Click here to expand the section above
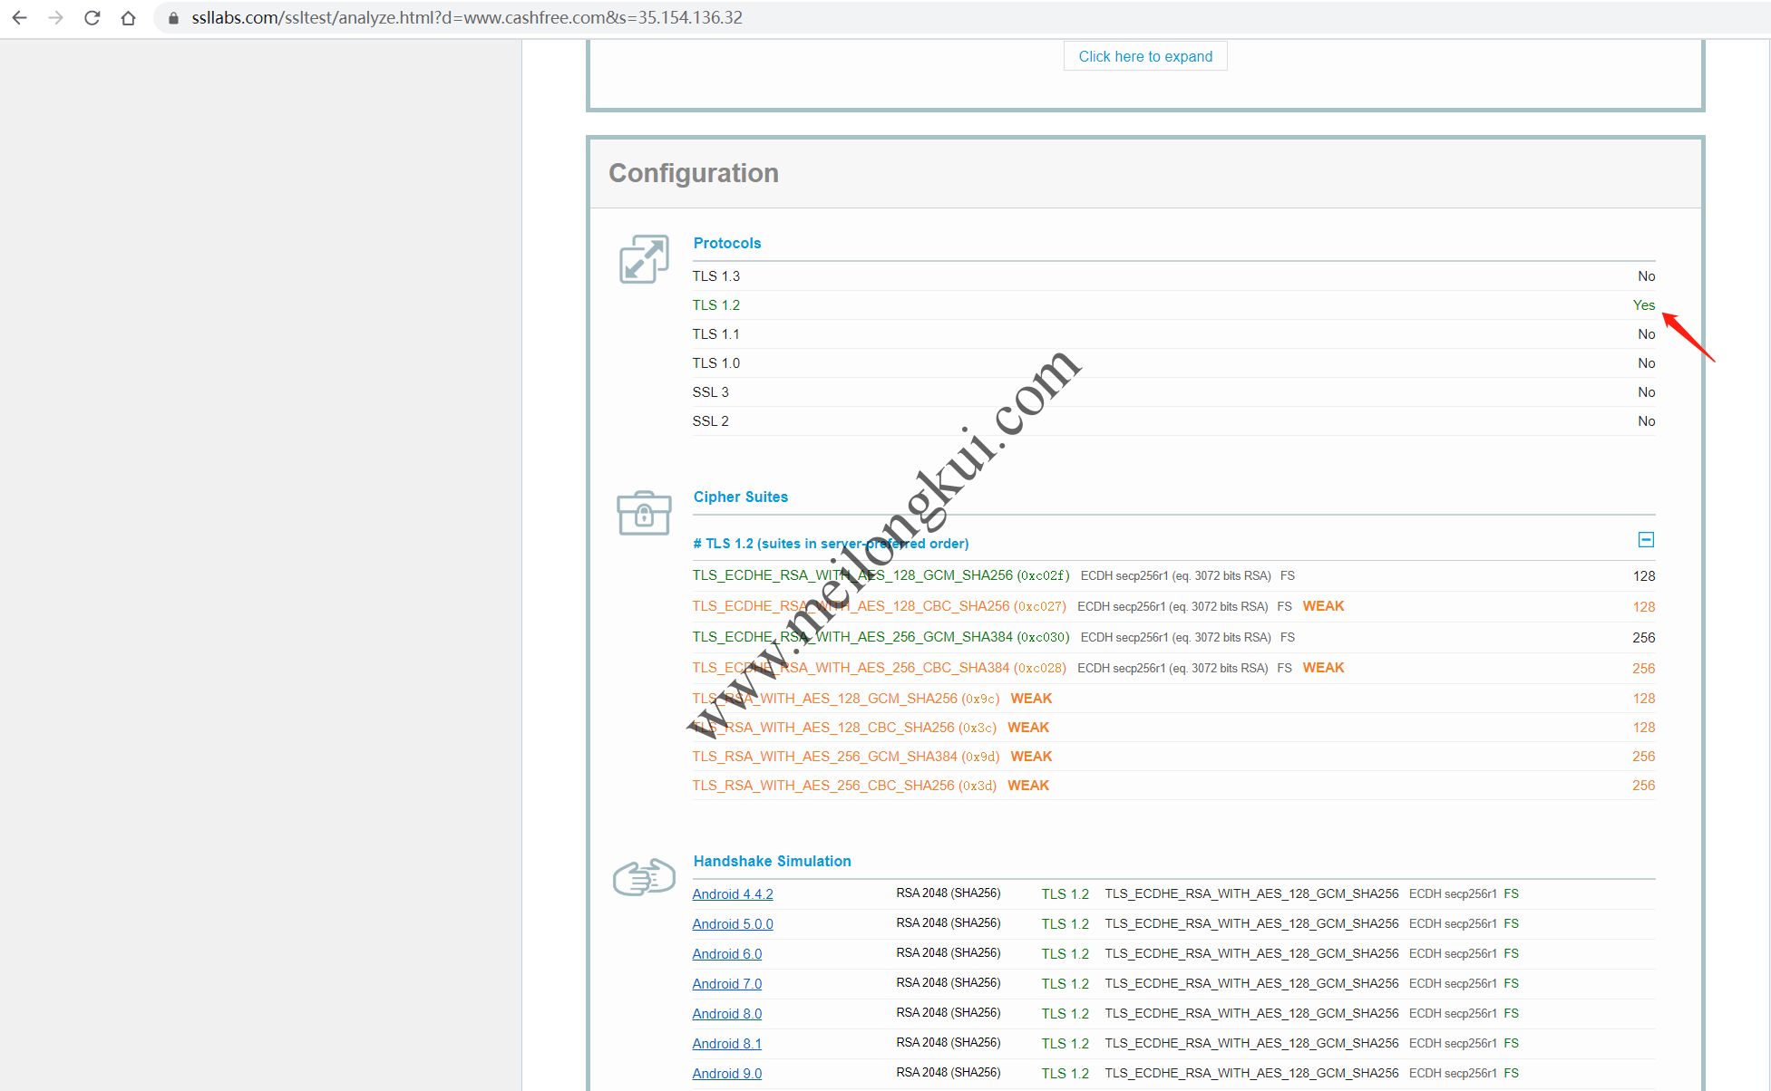 (x=1145, y=56)
